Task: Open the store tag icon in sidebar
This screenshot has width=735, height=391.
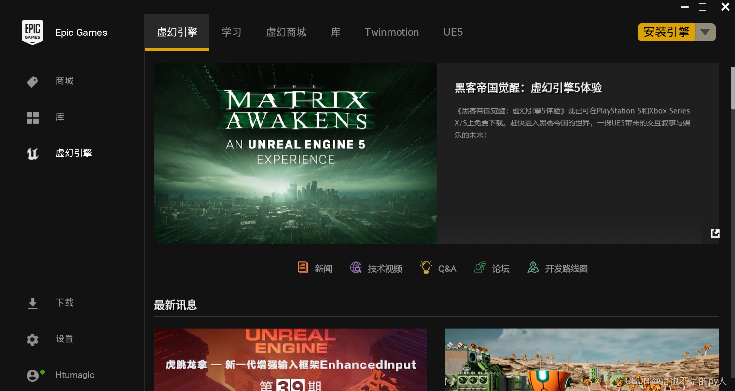Action: tap(32, 81)
